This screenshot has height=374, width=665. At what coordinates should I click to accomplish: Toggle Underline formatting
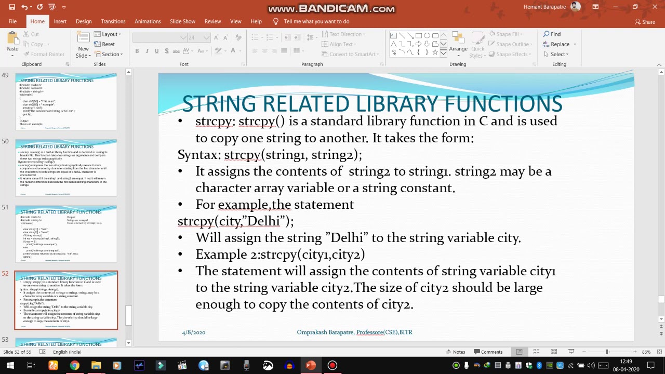156,51
